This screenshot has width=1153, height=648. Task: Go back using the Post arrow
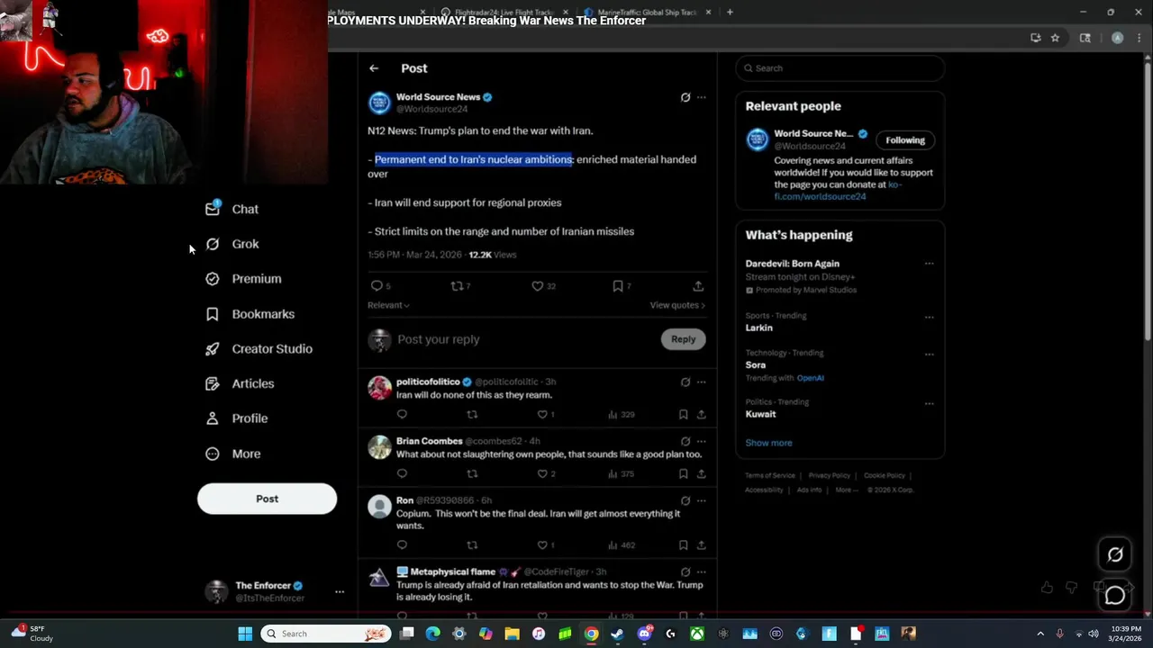pyautogui.click(x=374, y=68)
